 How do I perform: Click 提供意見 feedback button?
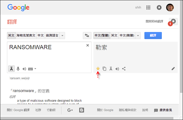163,110
